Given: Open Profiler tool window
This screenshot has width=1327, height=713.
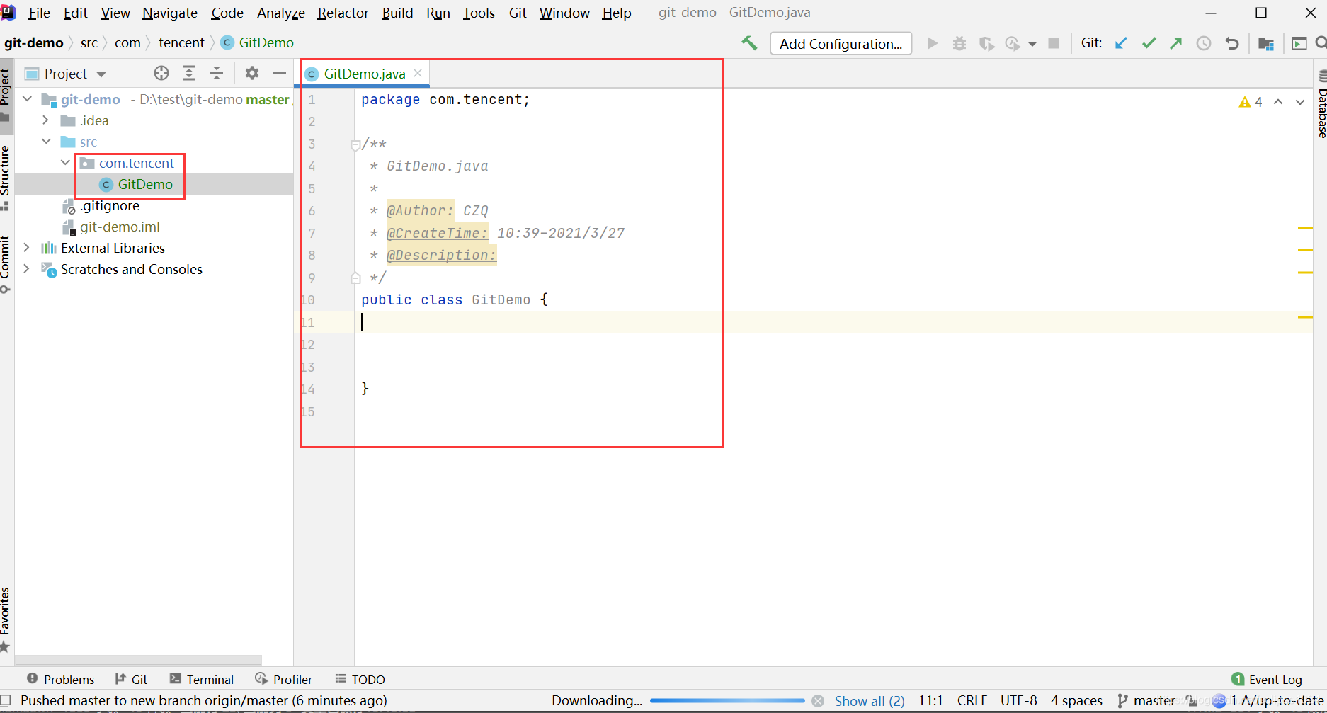Looking at the screenshot, I should [x=283, y=679].
